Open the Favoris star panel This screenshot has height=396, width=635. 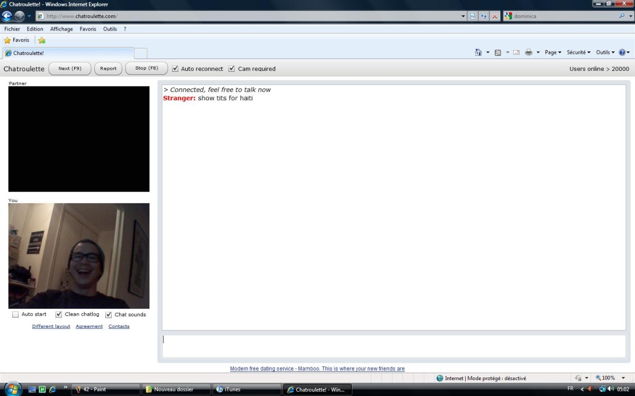[16, 40]
